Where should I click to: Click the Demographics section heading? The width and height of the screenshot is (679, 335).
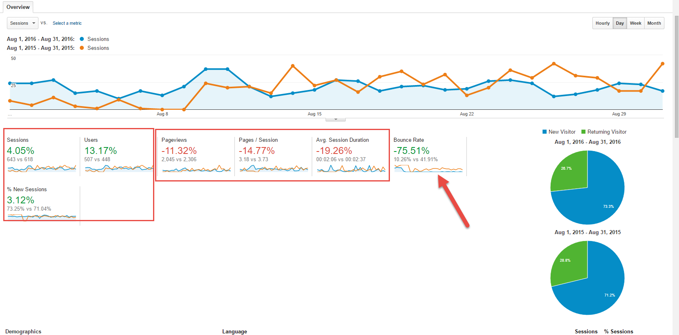[x=23, y=331]
